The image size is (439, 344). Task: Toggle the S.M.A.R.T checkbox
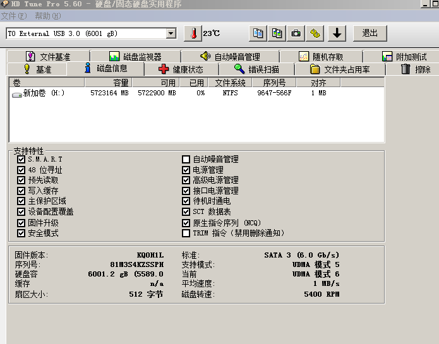tap(21, 160)
